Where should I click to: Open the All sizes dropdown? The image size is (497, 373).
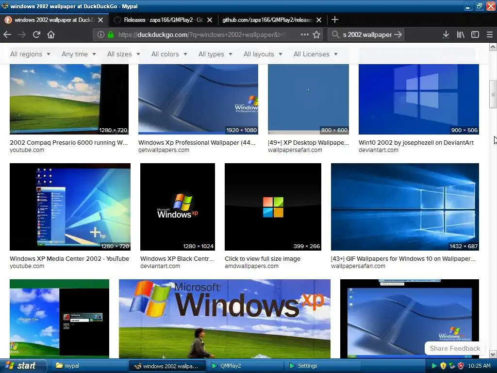124,54
